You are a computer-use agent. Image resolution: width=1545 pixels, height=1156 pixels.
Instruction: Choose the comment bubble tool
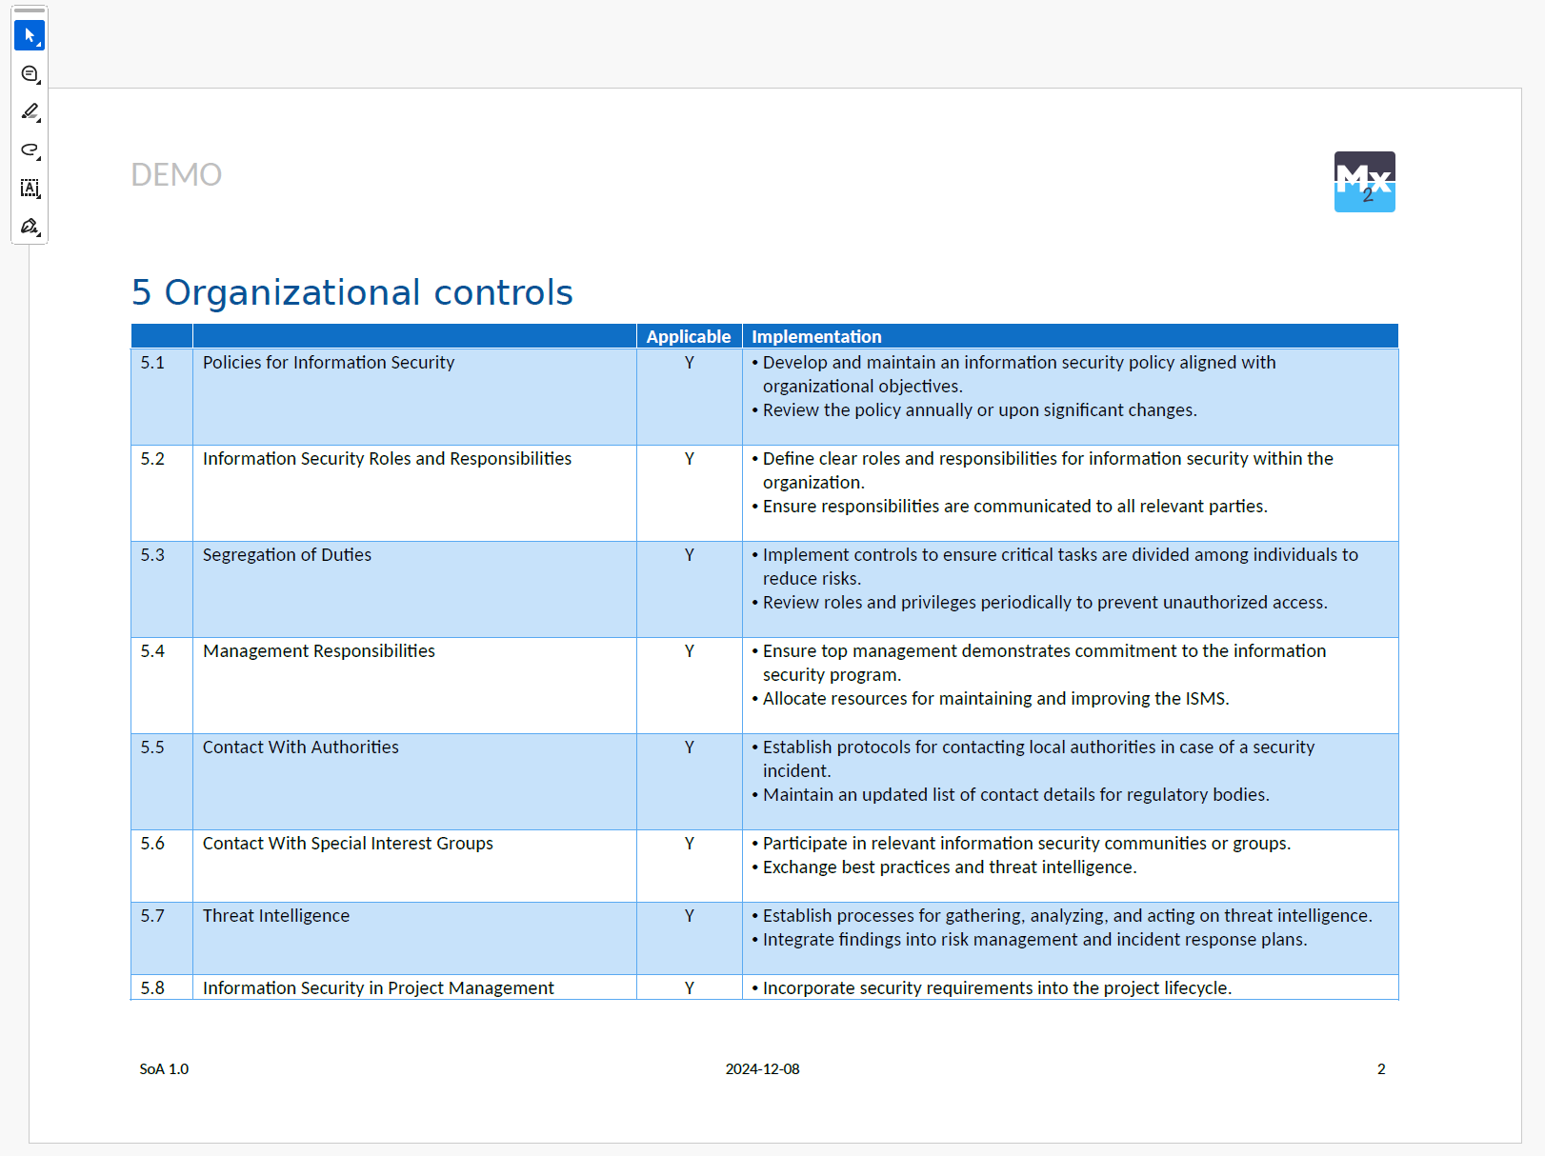(30, 74)
